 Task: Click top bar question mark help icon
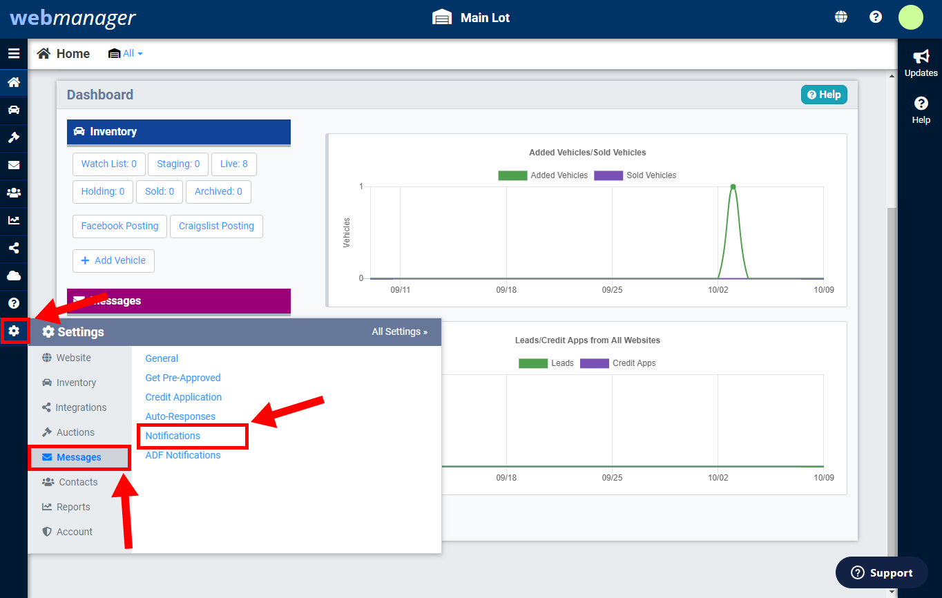coord(876,17)
